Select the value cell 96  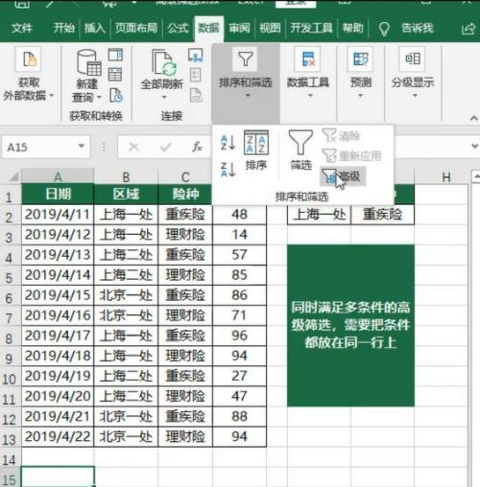point(239,336)
